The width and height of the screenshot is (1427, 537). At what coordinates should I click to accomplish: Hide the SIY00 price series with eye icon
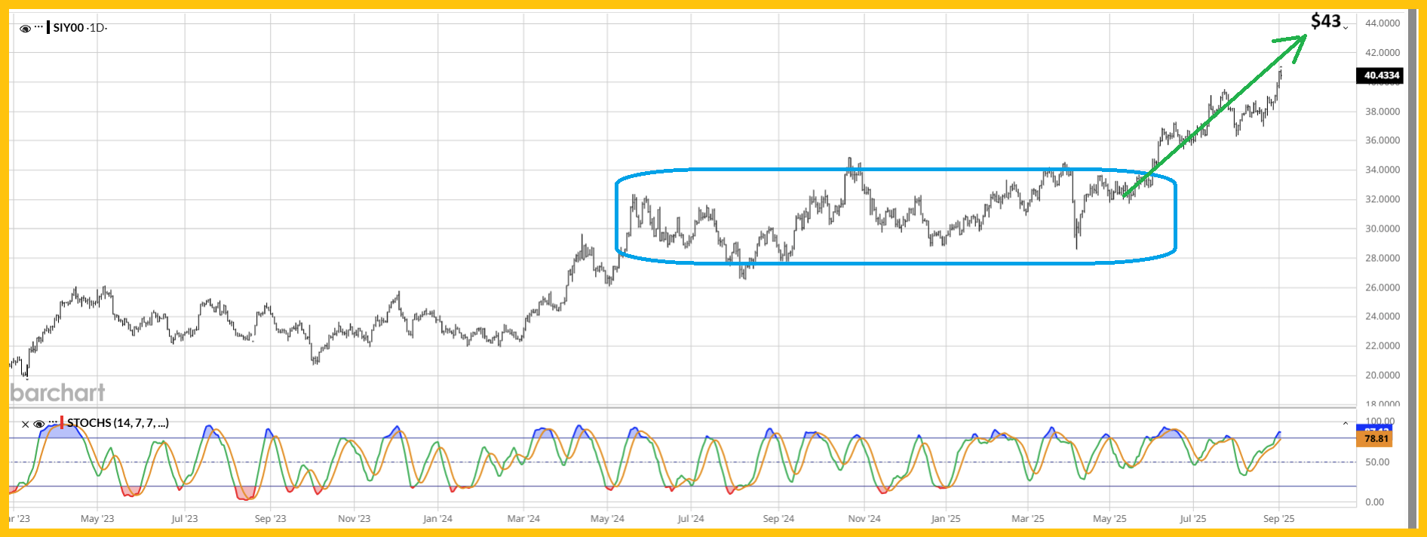pyautogui.click(x=25, y=29)
